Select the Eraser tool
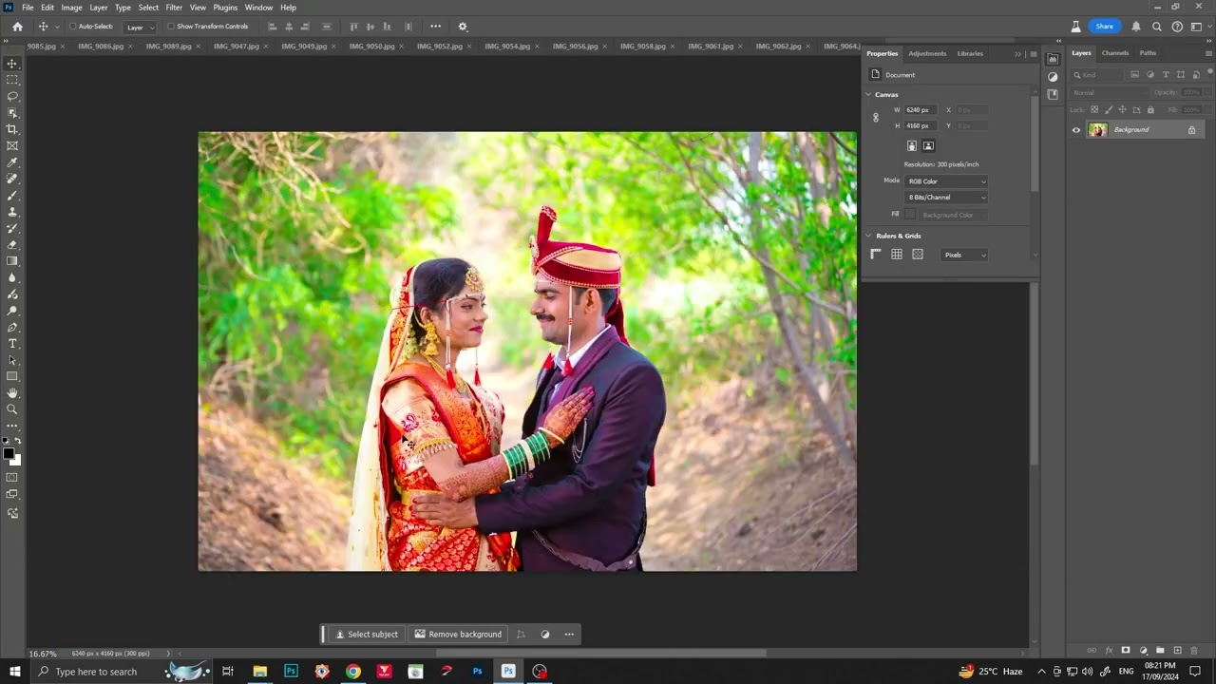 click(x=12, y=245)
